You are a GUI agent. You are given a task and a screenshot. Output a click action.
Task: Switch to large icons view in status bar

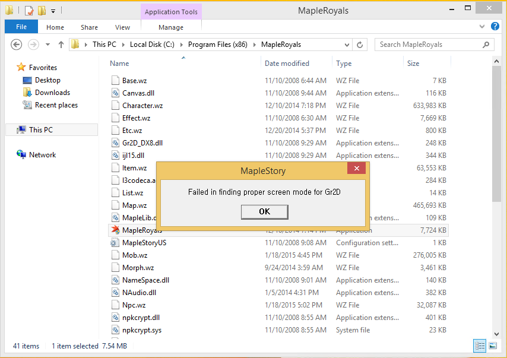click(493, 346)
